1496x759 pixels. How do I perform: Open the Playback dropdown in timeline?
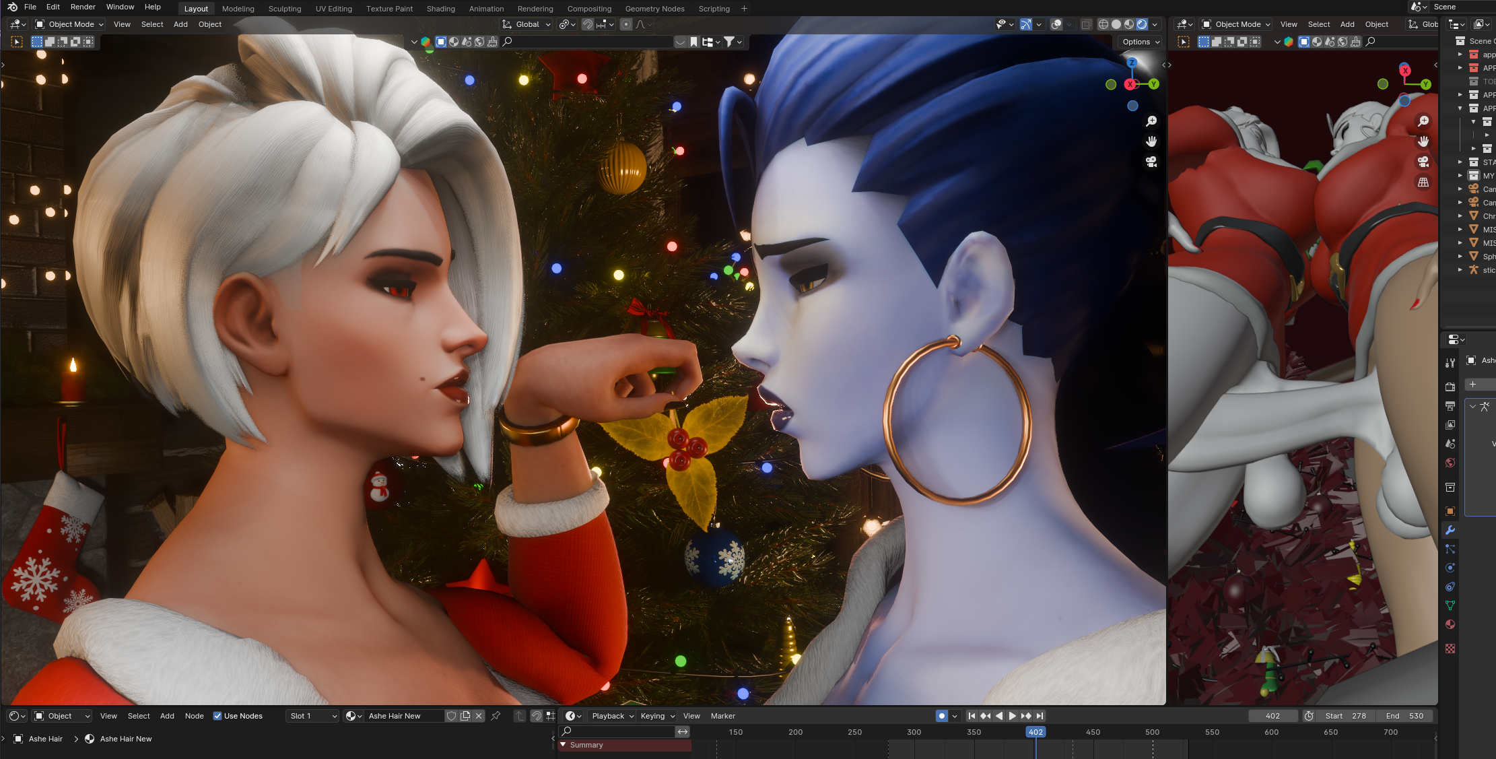coord(613,716)
